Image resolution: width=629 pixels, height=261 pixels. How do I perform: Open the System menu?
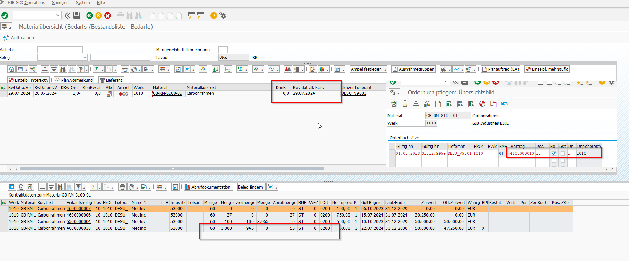coord(83,3)
